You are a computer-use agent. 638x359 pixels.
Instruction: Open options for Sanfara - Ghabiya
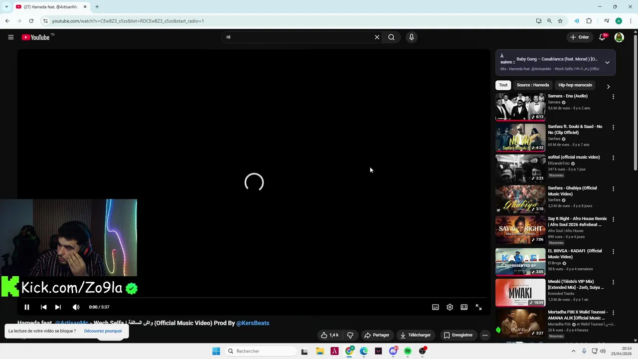[x=613, y=188]
